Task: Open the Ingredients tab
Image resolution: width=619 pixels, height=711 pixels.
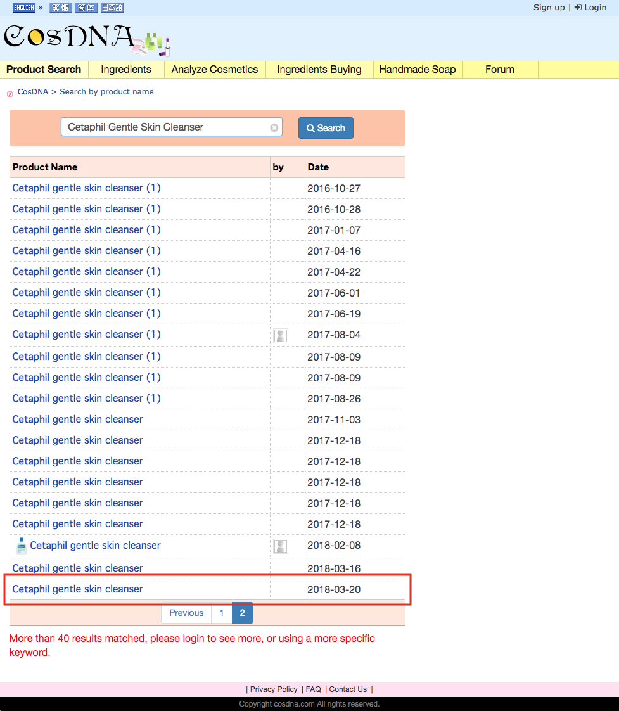Action: pyautogui.click(x=126, y=69)
